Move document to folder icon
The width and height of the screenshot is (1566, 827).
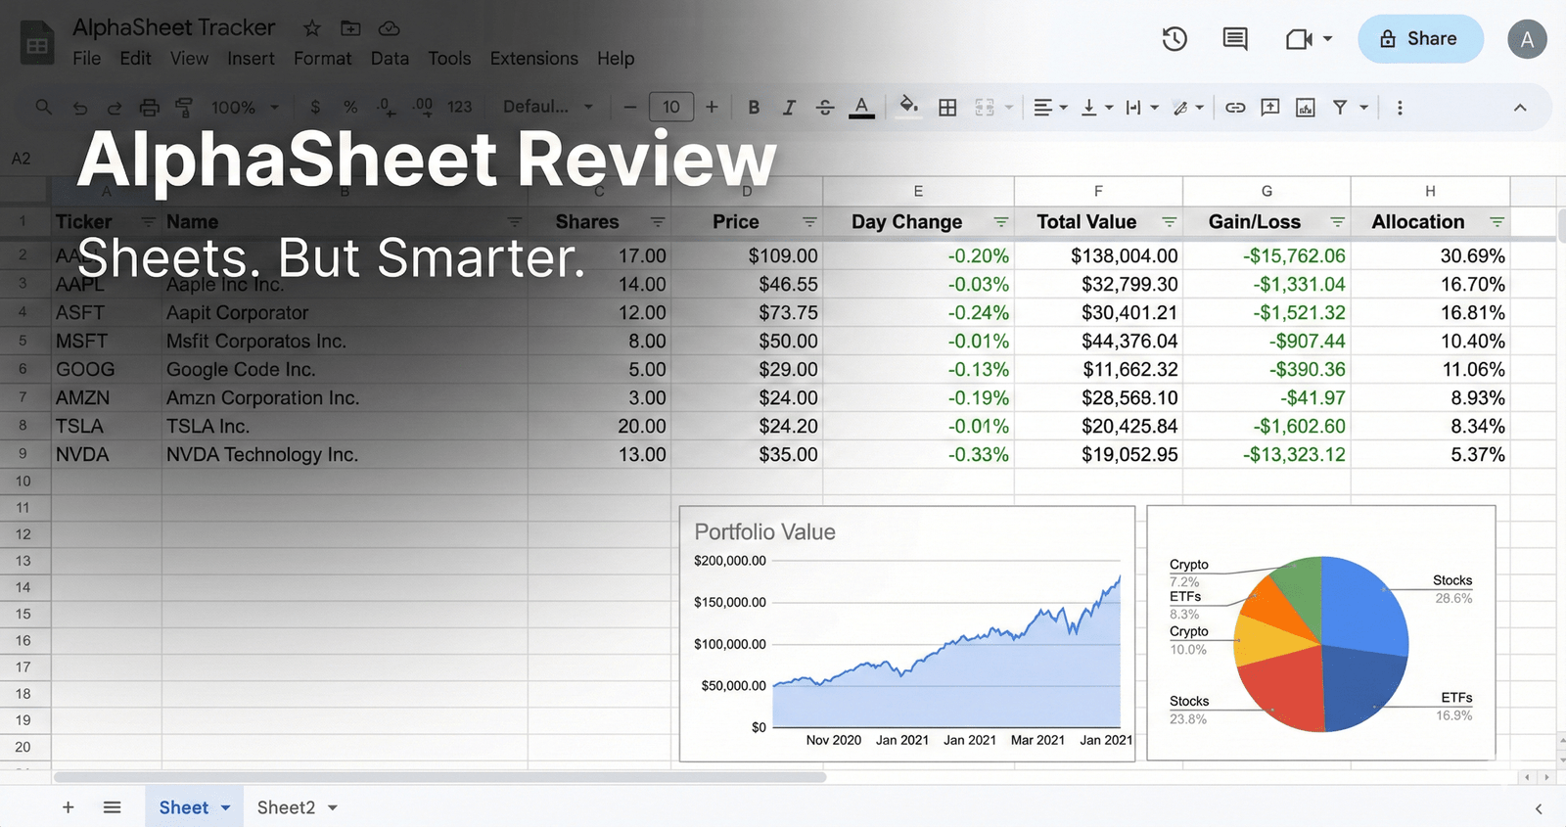[350, 28]
